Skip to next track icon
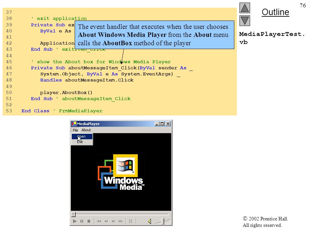This screenshot has height=231, width=309. coord(120,221)
